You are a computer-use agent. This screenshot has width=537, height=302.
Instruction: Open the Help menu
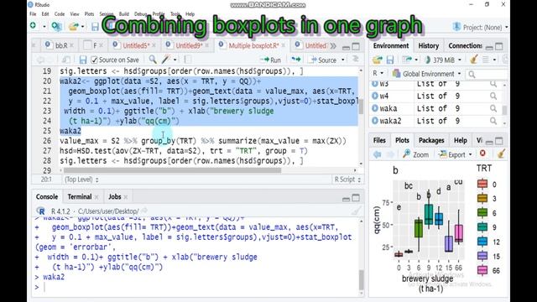190,14
